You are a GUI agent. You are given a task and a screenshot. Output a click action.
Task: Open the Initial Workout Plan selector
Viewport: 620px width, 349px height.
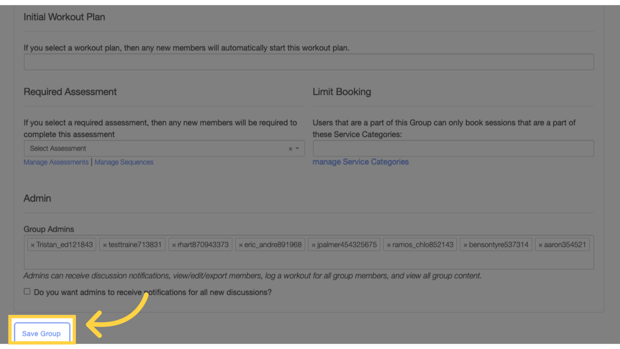tap(309, 61)
